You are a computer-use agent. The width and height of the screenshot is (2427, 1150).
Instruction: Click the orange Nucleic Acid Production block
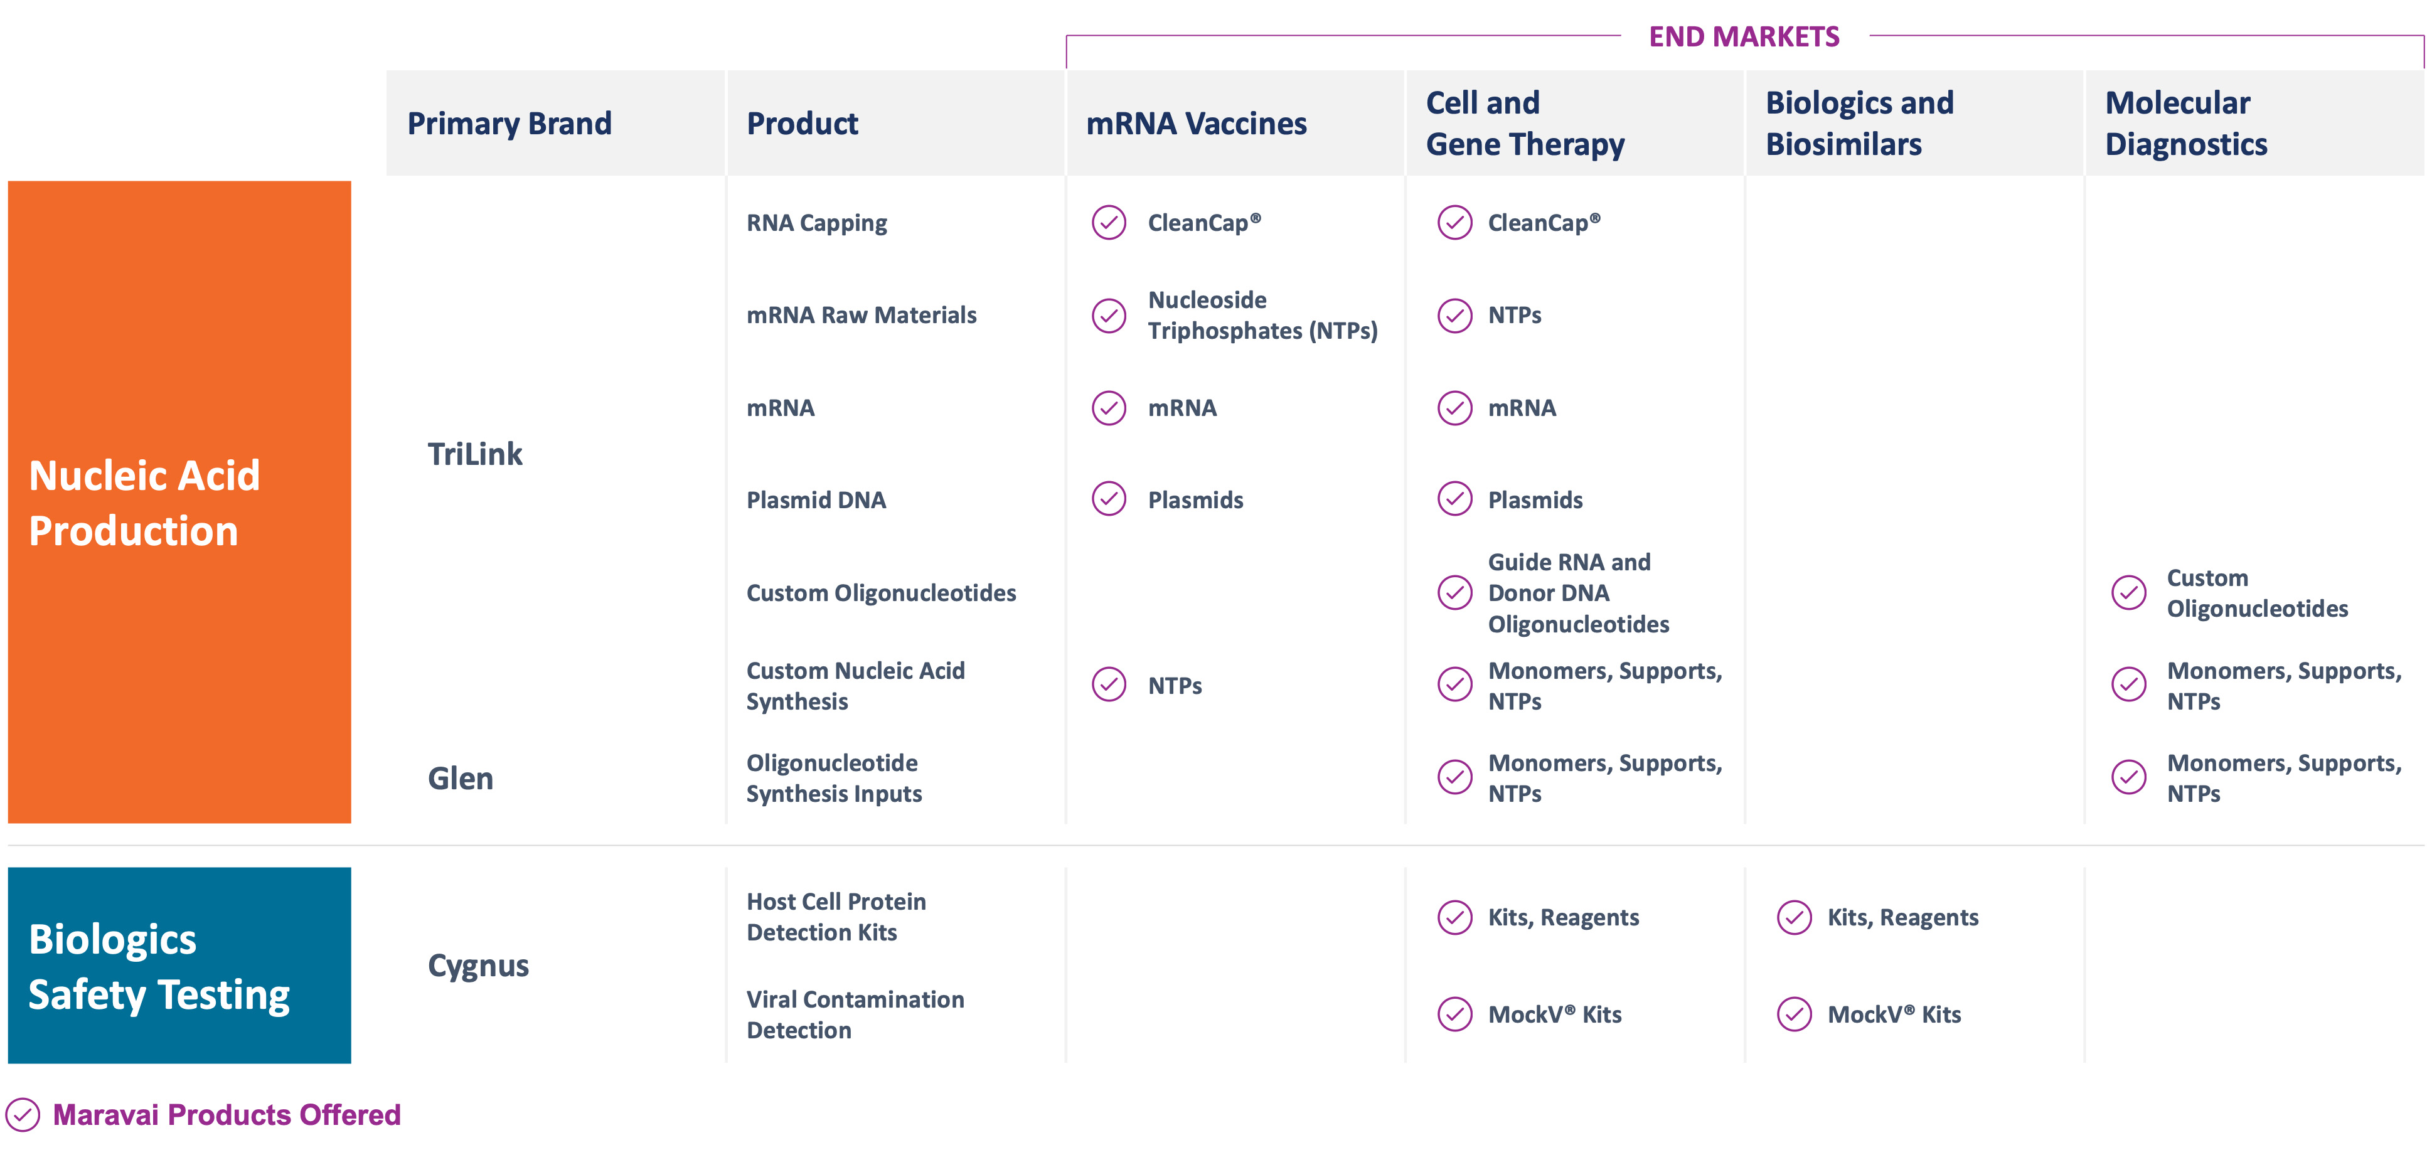tap(179, 502)
